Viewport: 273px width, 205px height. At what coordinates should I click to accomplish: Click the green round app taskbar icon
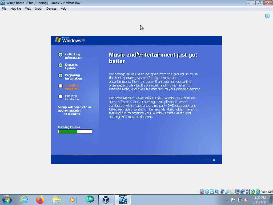pos(90,200)
